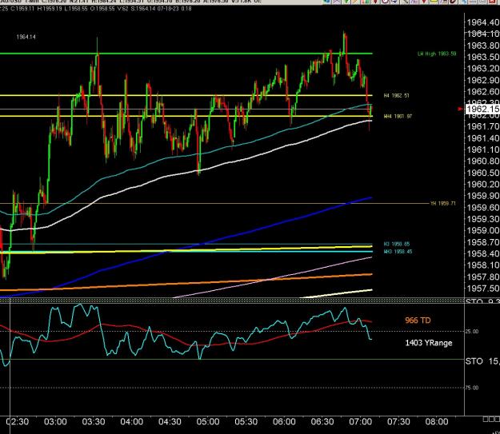Click the 1964.40 price axis value

(483, 22)
